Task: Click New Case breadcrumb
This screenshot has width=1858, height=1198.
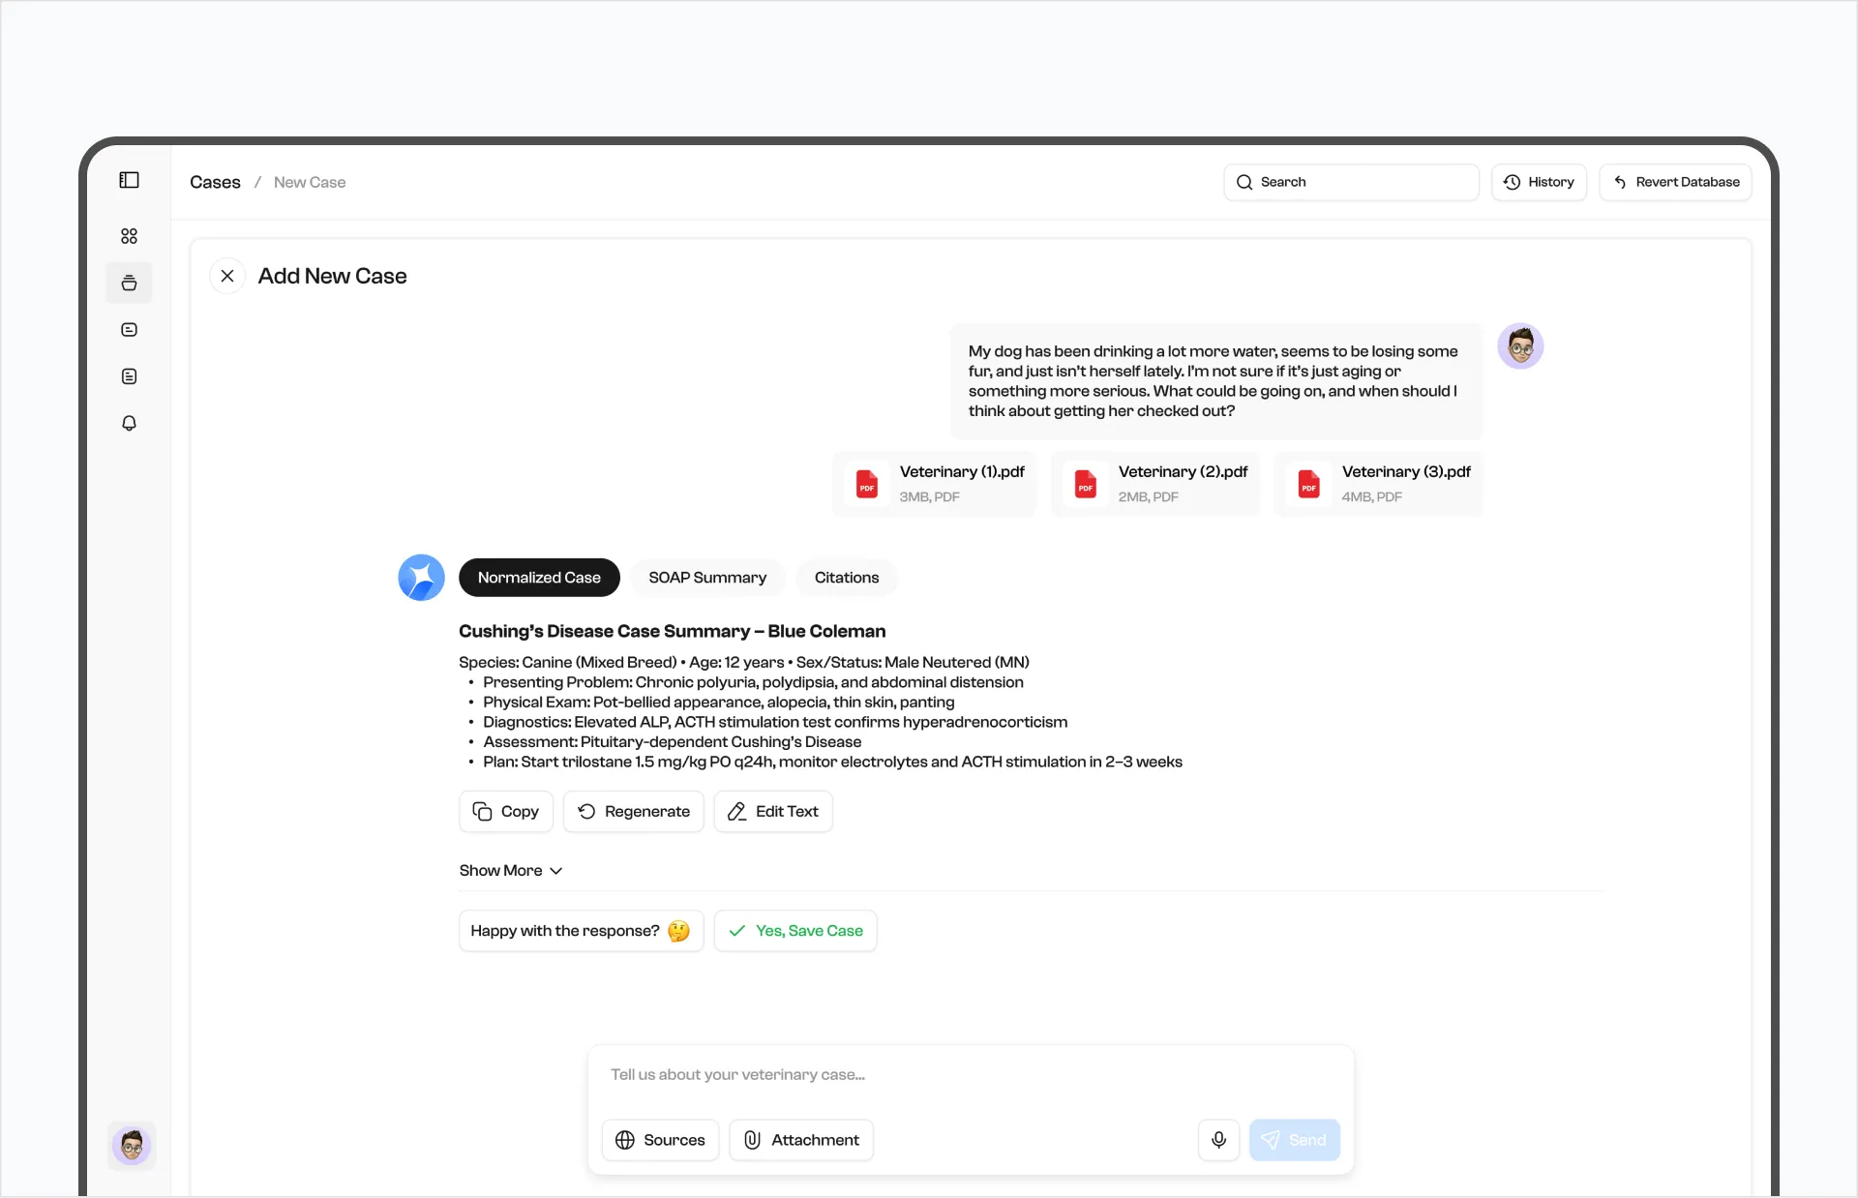Action: tap(310, 182)
